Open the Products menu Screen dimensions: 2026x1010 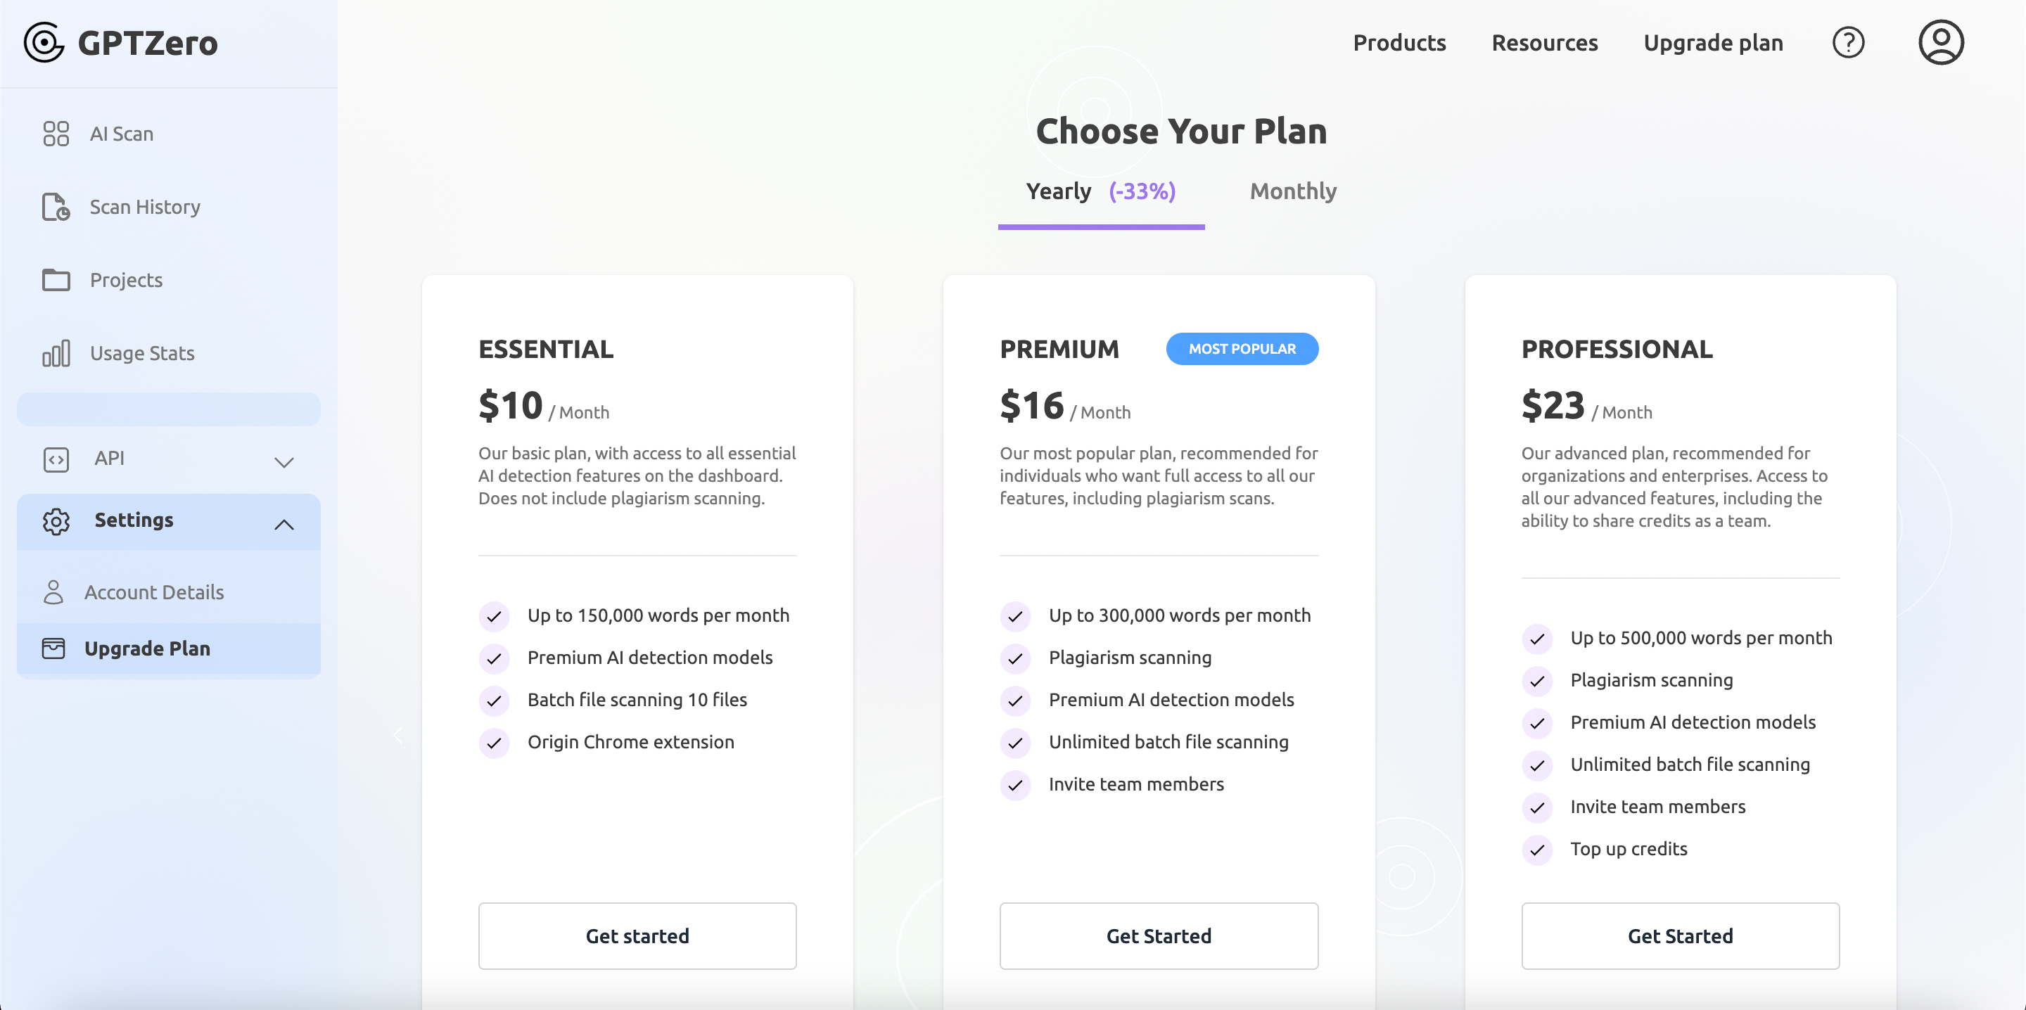(1399, 42)
